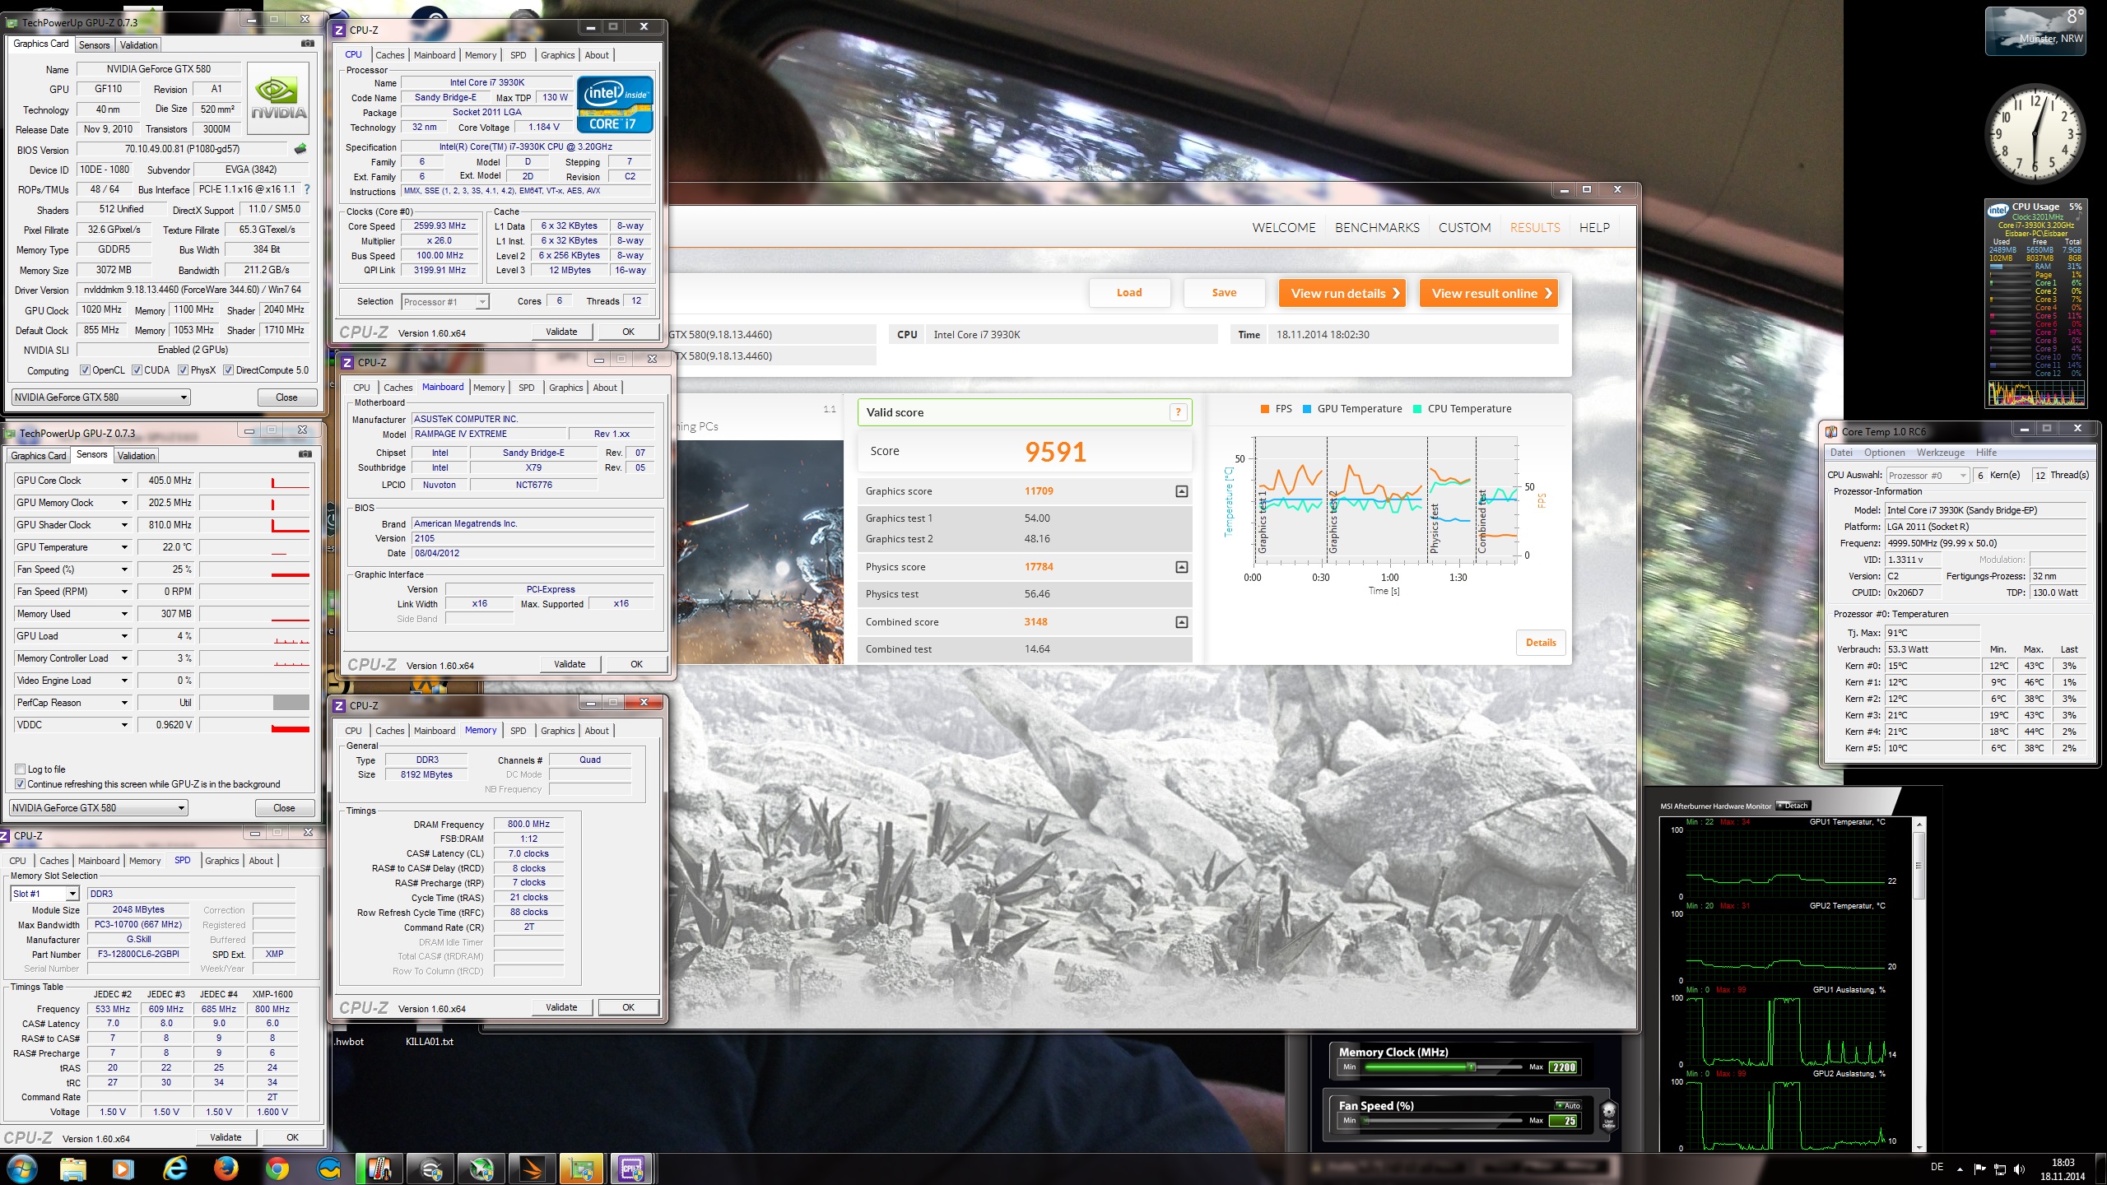Open Windows Explorer from the taskbar
The height and width of the screenshot is (1185, 2107).
[x=72, y=1169]
